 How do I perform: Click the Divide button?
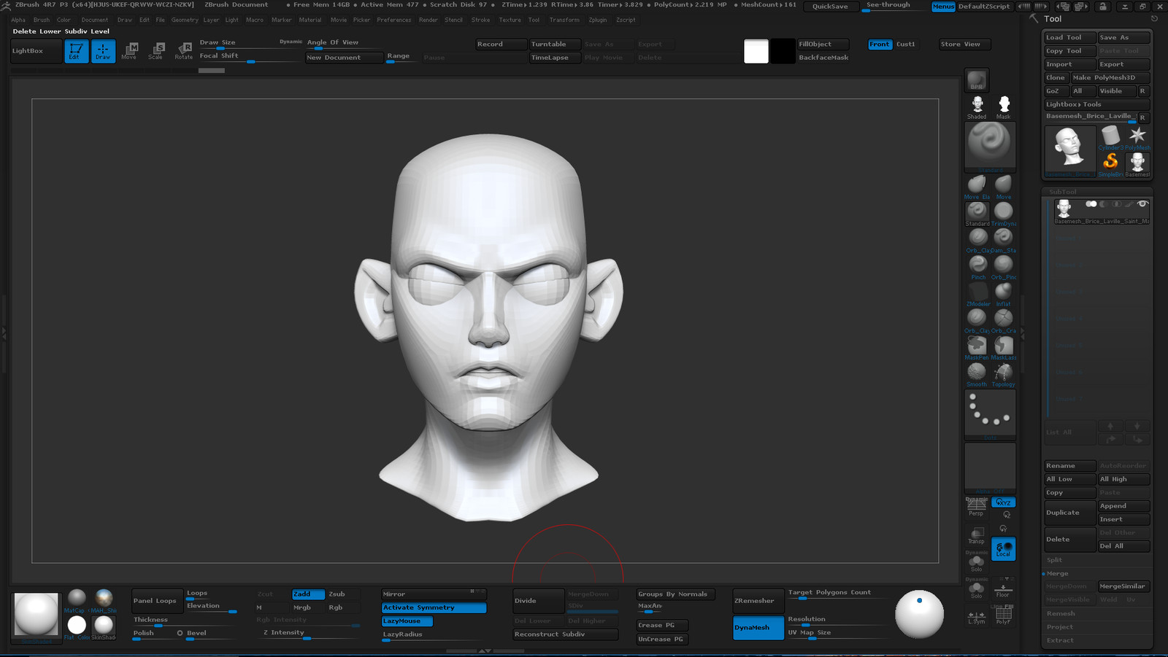pos(538,601)
